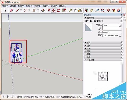The height and width of the screenshot is (100, 127).
Task: Select the Pan hand tool
Action: [x=92, y=10]
